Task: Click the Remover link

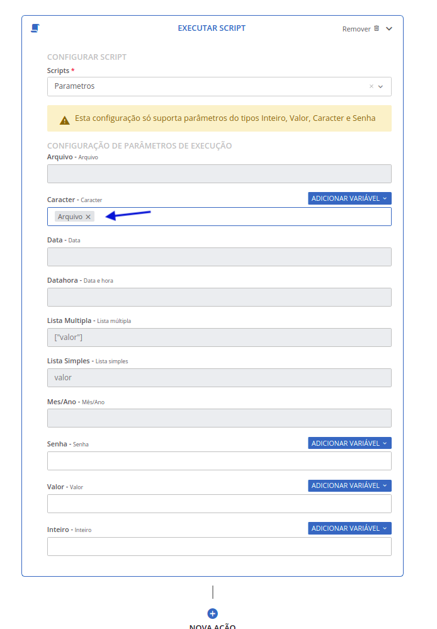Action: pyautogui.click(x=356, y=29)
